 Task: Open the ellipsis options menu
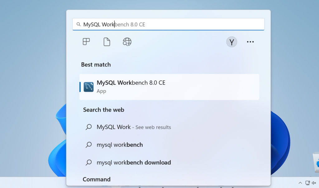[x=250, y=42]
